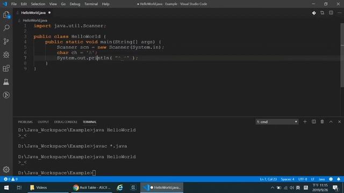344x193 pixels.
Task: Switch to the OUTPUT panel tab
Action: point(43,122)
